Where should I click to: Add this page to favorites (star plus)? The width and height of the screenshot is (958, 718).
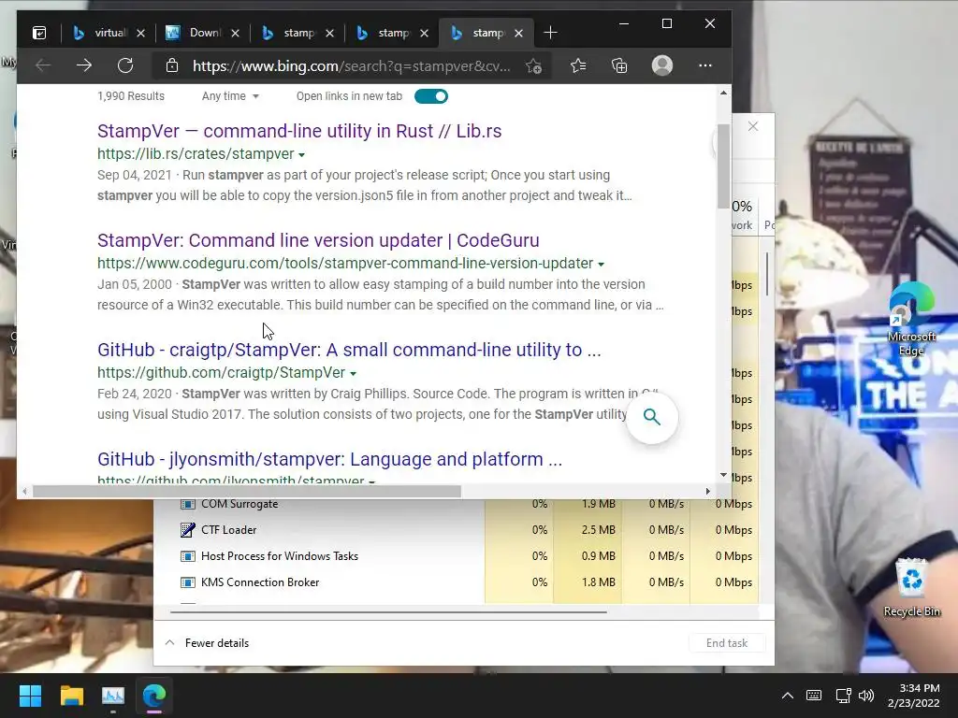click(533, 66)
